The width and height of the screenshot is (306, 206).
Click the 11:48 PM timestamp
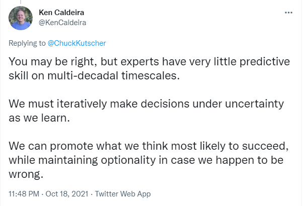[24, 194]
